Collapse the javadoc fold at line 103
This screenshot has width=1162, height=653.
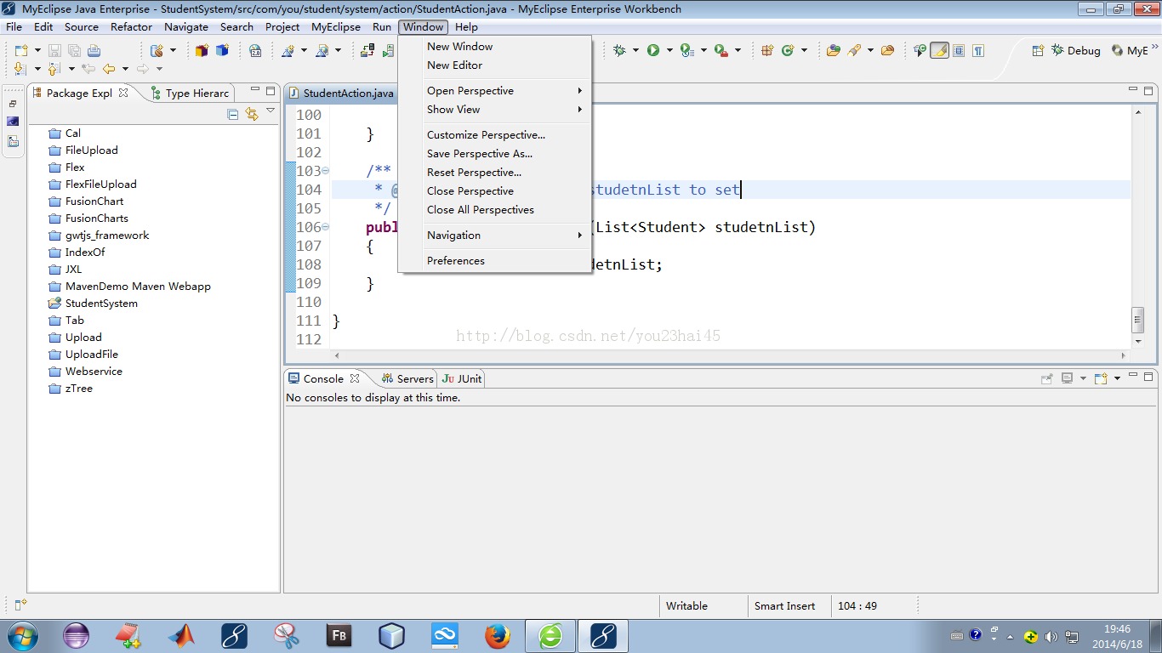(326, 171)
